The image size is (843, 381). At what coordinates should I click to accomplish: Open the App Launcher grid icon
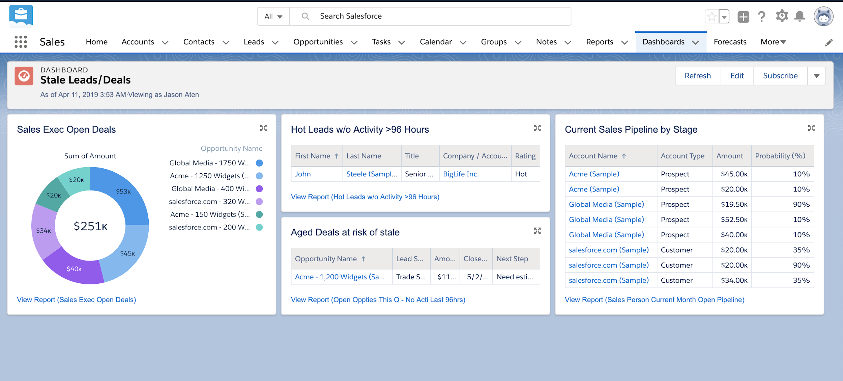[x=21, y=42]
